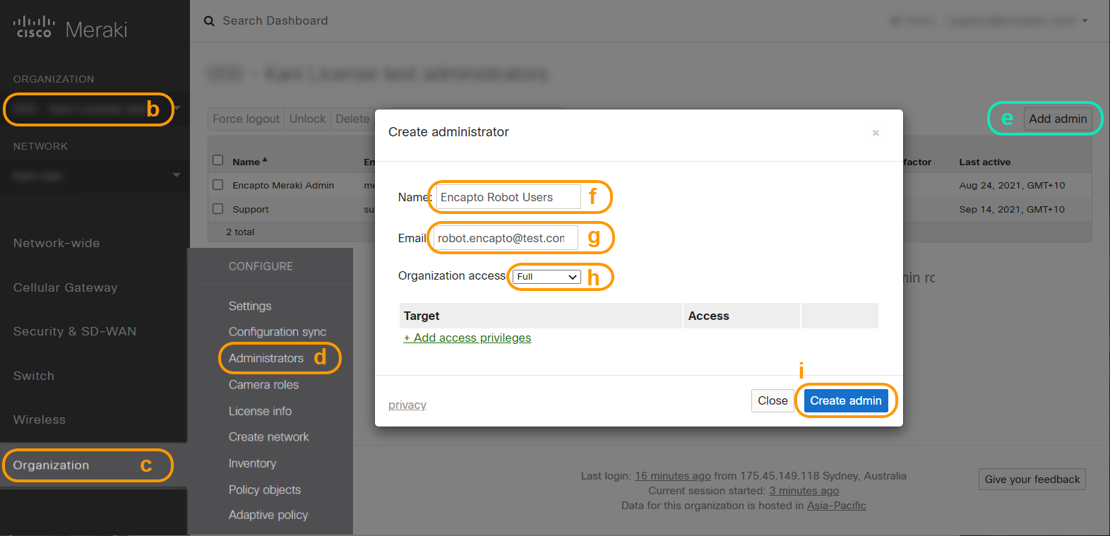Open License info in the Configure menu

pyautogui.click(x=260, y=411)
